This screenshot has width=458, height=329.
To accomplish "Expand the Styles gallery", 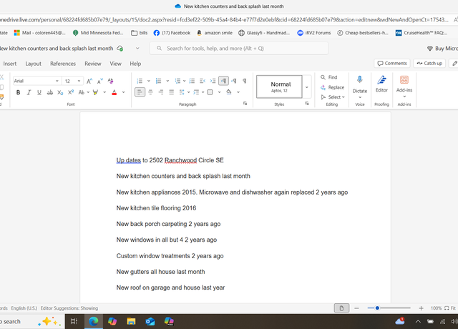I will 307,87.
